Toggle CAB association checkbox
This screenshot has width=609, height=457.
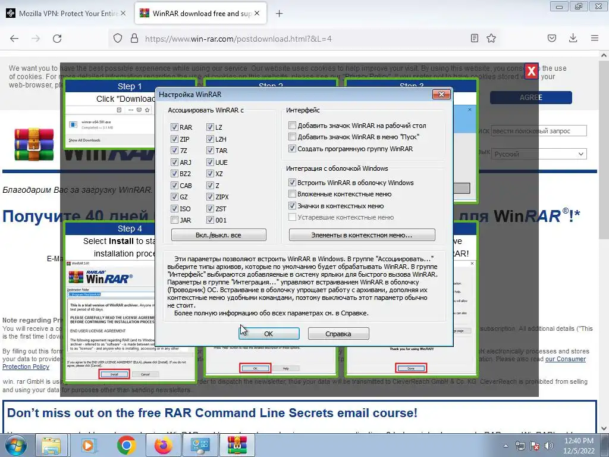[x=174, y=186]
